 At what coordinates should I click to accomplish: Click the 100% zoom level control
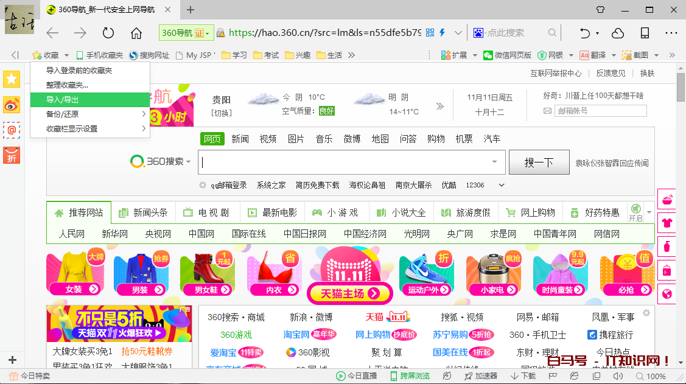coord(651,376)
